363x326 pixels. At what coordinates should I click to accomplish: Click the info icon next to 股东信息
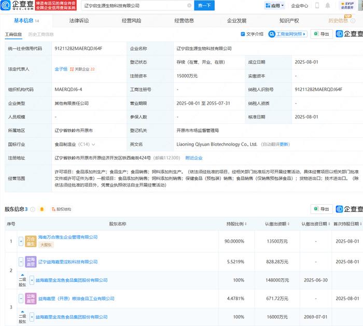[x=33, y=209]
